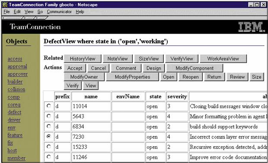Open the coreq object link
The height and width of the screenshot is (163, 268).
(x=14, y=105)
